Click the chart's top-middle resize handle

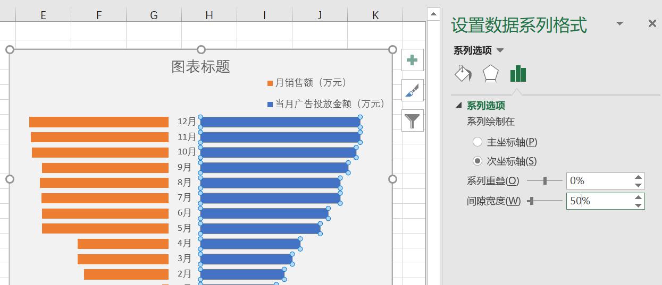[201, 49]
